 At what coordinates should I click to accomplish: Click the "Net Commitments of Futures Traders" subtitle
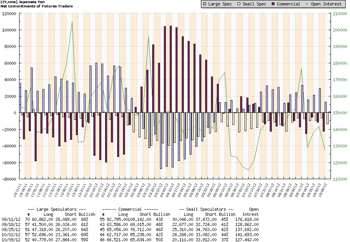[x=37, y=6]
